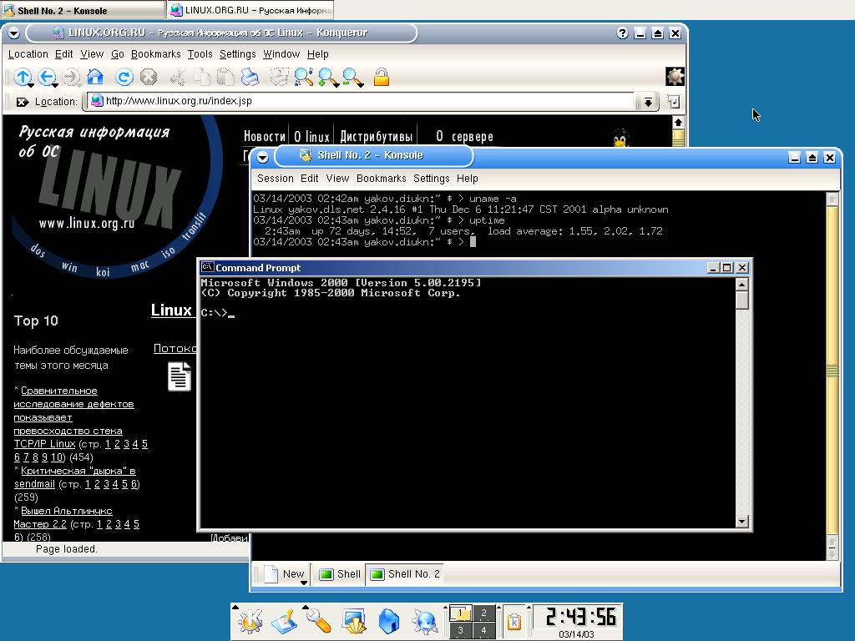This screenshot has height=641, width=855.
Task: Click the 'koi' encoding link on logo
Action: pyautogui.click(x=103, y=271)
